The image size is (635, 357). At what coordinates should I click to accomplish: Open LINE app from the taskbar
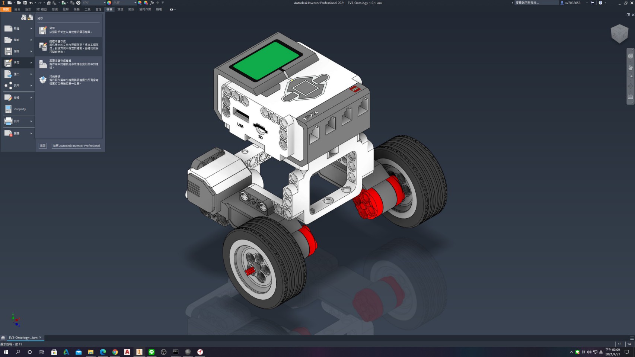click(151, 352)
